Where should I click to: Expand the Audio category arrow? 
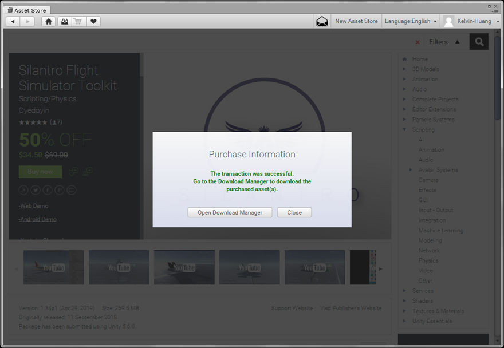405,89
